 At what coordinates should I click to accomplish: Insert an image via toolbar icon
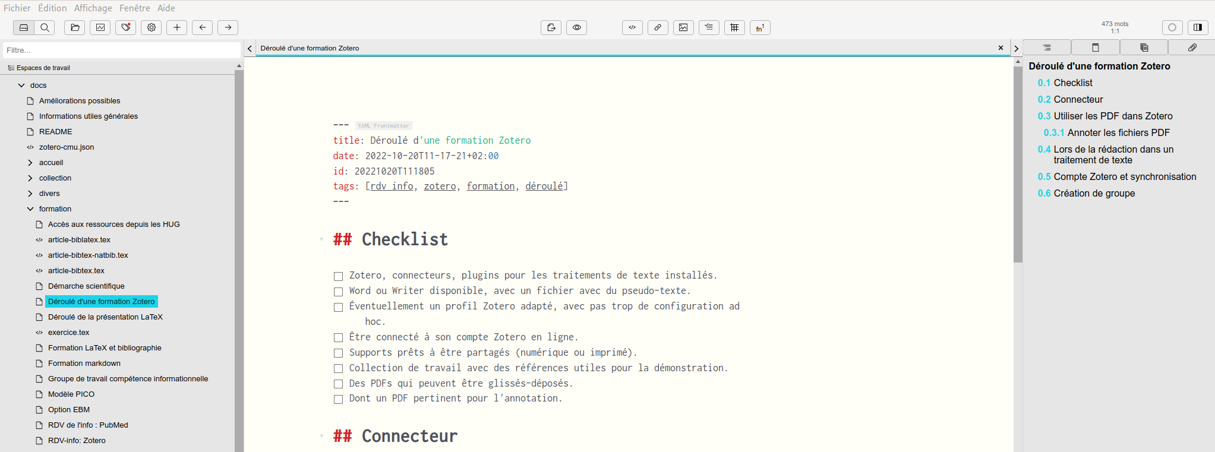pyautogui.click(x=683, y=27)
